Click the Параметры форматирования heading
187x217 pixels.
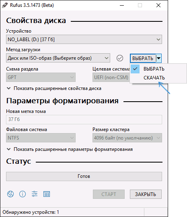pyautogui.click(x=62, y=101)
